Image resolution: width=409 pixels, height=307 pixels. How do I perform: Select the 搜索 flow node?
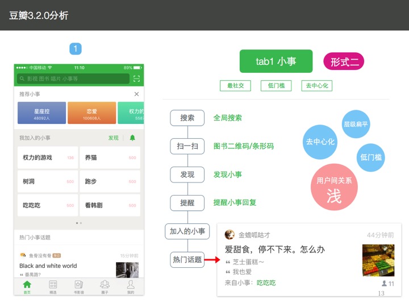click(187, 118)
